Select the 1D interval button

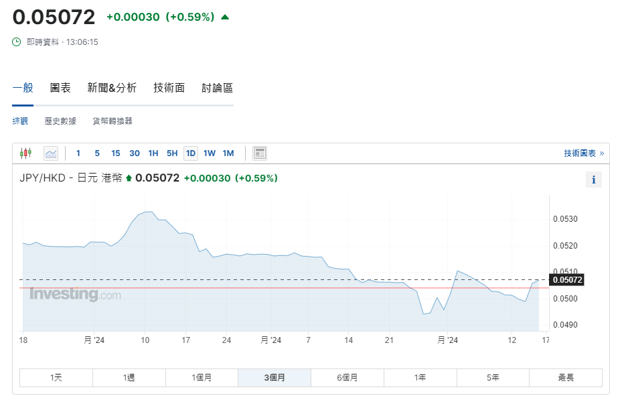click(190, 153)
